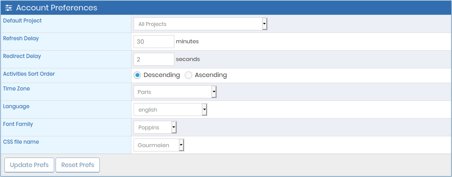
Task: Click the Account Preferences sliders icon
Action: pos(9,8)
